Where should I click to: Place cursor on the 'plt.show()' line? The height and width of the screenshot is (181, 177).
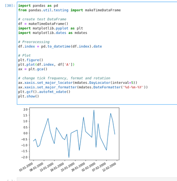pos(28,96)
